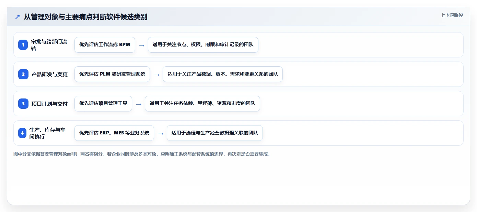Click the 上下游路径 label

[452, 15]
